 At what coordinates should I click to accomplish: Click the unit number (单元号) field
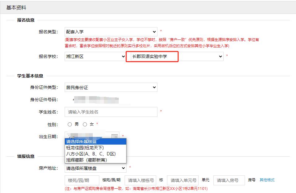tap(183, 180)
